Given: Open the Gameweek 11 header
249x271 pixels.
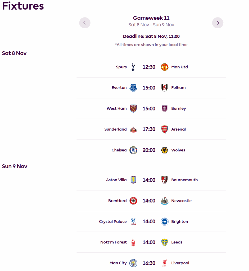Looking at the screenshot, I should coord(151,18).
